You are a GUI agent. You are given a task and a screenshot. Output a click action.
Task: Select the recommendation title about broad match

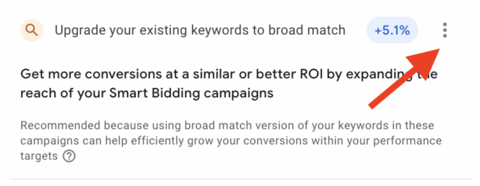pyautogui.click(x=200, y=31)
